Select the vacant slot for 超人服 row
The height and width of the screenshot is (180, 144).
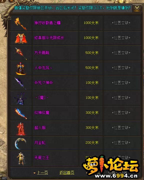point(121,128)
